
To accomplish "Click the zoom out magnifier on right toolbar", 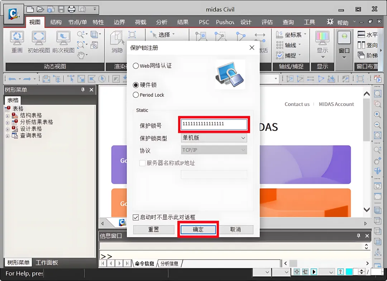I will [377, 125].
